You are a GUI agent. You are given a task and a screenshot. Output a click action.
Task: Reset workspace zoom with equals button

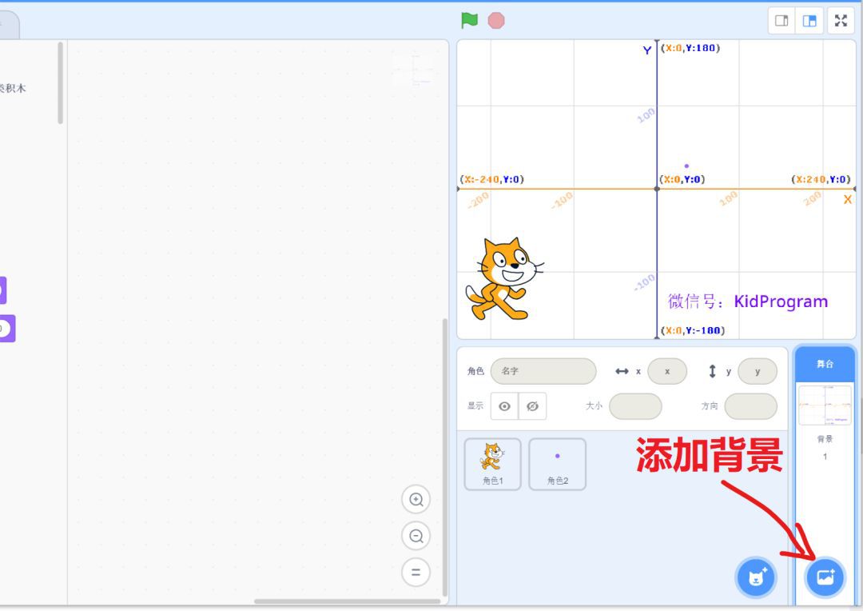coord(416,572)
